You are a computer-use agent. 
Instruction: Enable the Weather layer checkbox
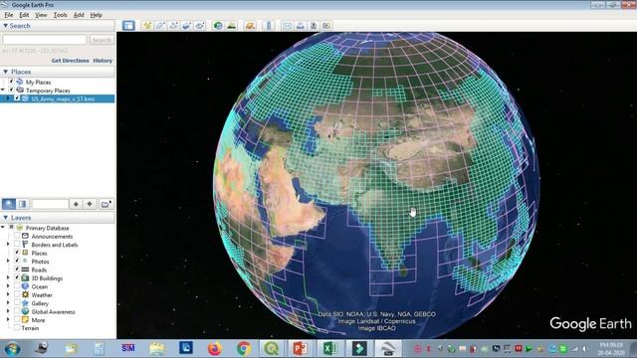pos(17,294)
